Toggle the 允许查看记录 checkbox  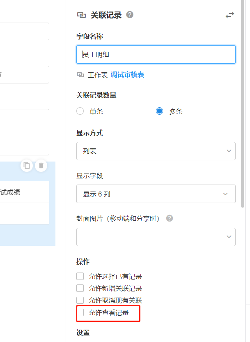80,313
